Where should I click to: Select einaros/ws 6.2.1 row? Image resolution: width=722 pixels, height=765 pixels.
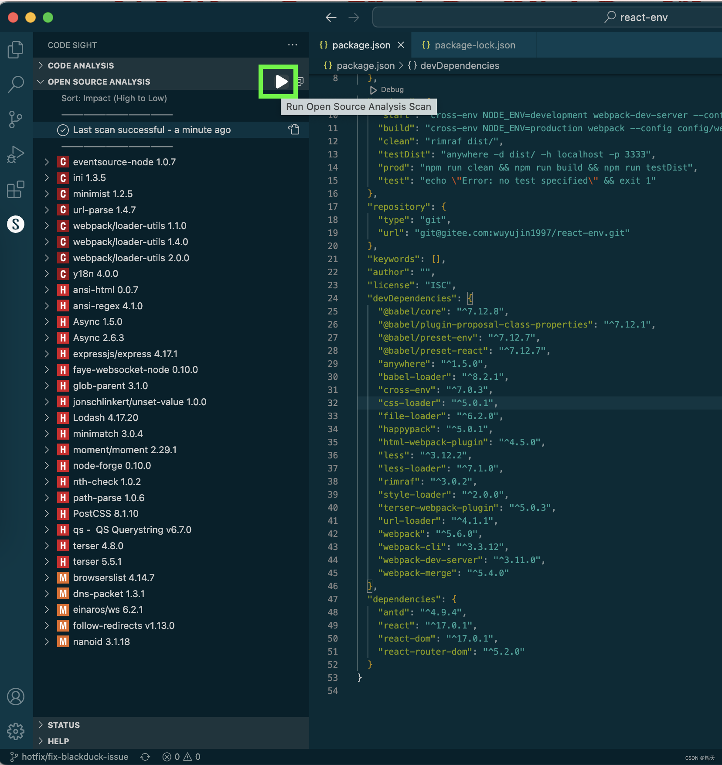coord(171,610)
